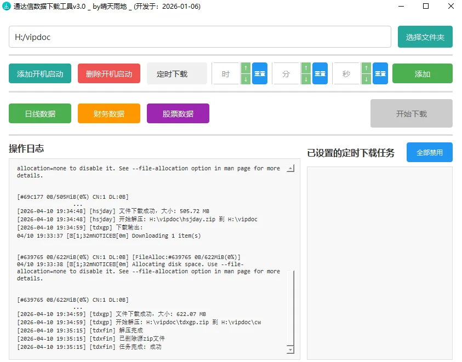Click log line containing 'FileAlloc:#639765'
462x362 pixels.
click(129, 257)
